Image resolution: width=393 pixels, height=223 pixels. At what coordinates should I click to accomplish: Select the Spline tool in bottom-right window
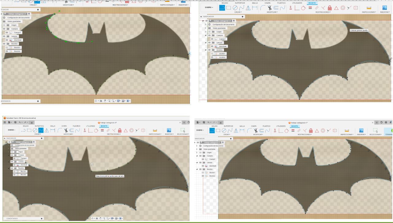(x=230, y=130)
